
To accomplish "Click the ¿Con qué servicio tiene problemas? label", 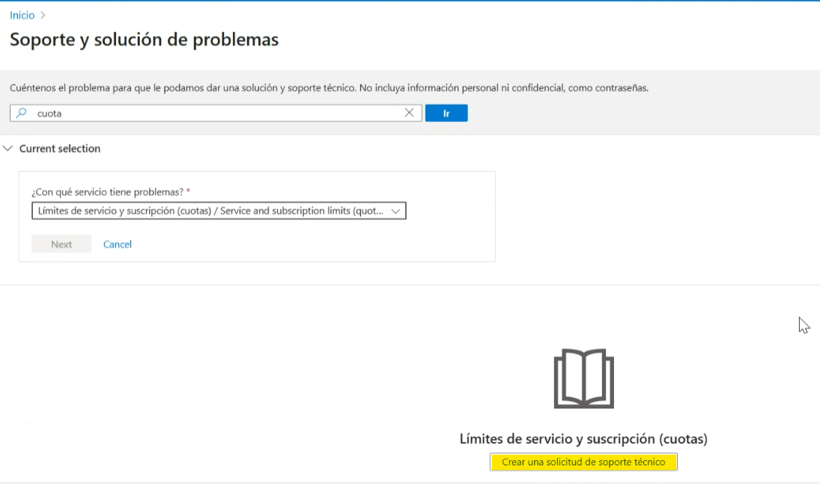I will 107,192.
